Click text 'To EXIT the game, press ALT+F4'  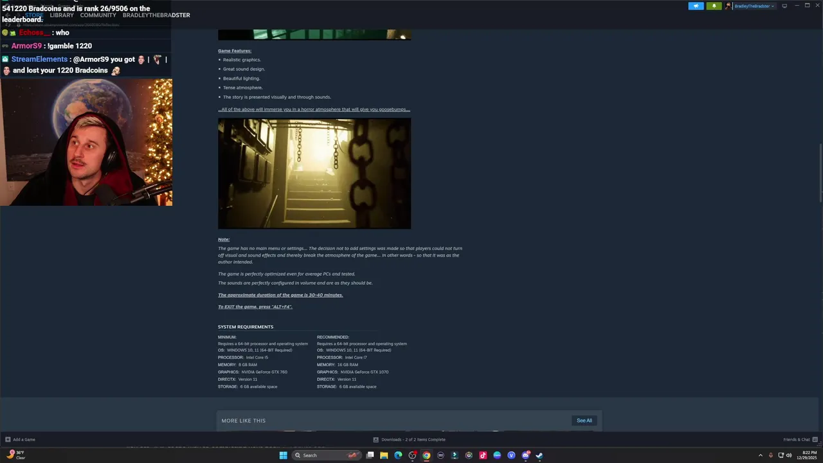point(255,307)
